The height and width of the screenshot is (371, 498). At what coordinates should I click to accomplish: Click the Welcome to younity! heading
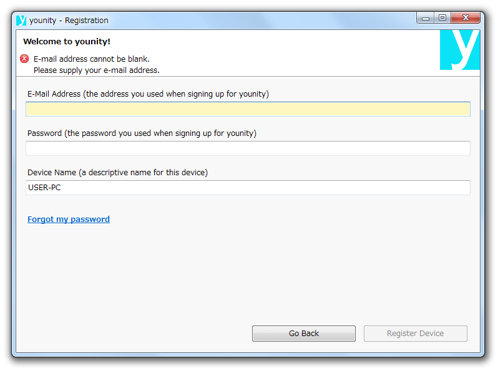click(x=67, y=42)
